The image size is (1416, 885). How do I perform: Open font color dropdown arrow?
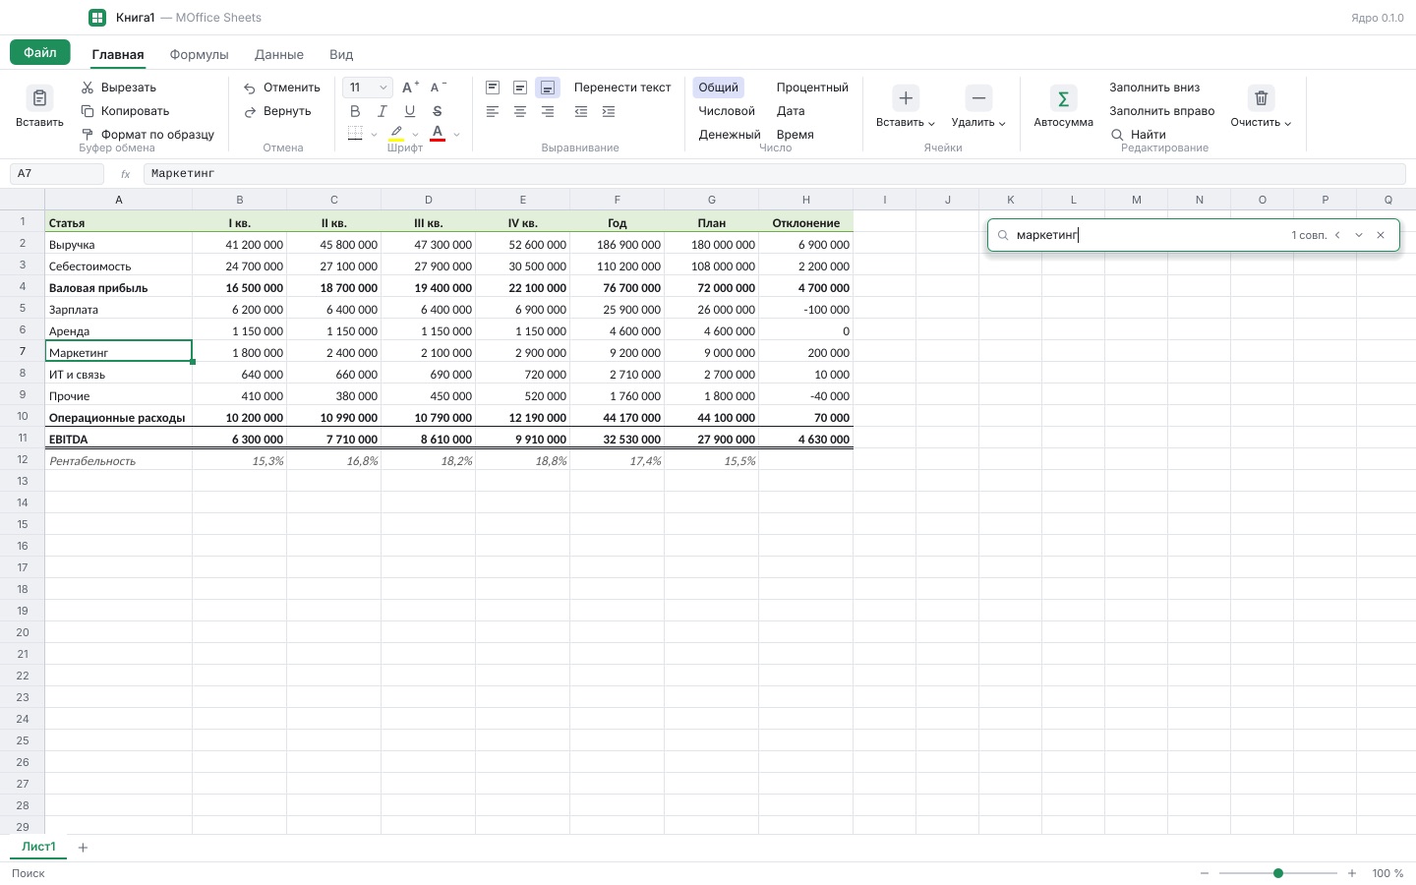tap(456, 135)
